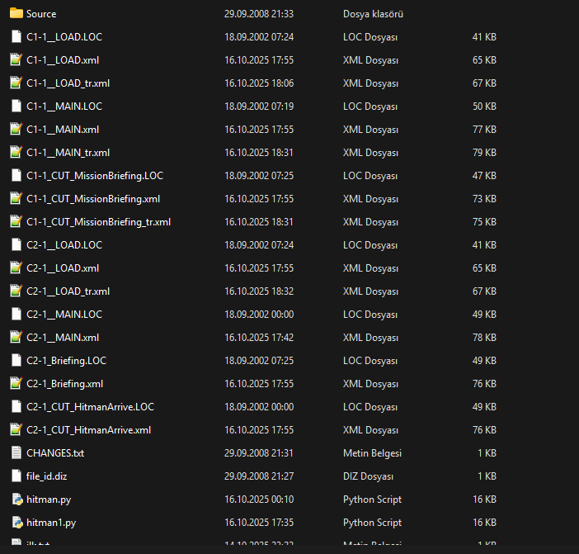Click the C2-1_Briefing.xml file icon
The image size is (579, 554).
pos(16,383)
